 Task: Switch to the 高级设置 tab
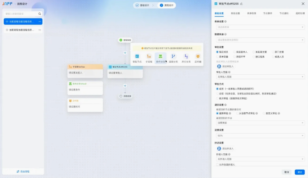pos(236,13)
